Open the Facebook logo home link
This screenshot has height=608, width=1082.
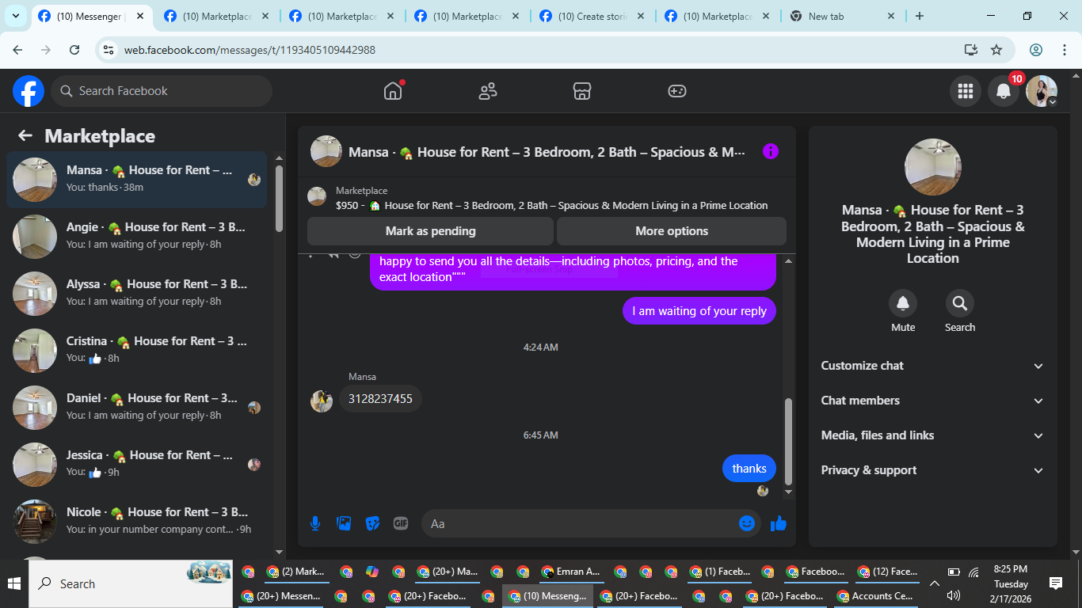[x=29, y=91]
